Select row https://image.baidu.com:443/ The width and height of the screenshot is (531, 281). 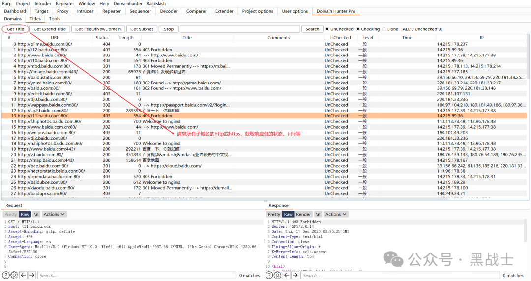[264, 72]
